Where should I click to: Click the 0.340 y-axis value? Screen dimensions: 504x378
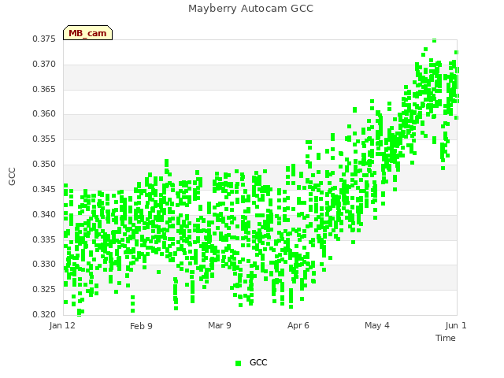[x=44, y=214]
